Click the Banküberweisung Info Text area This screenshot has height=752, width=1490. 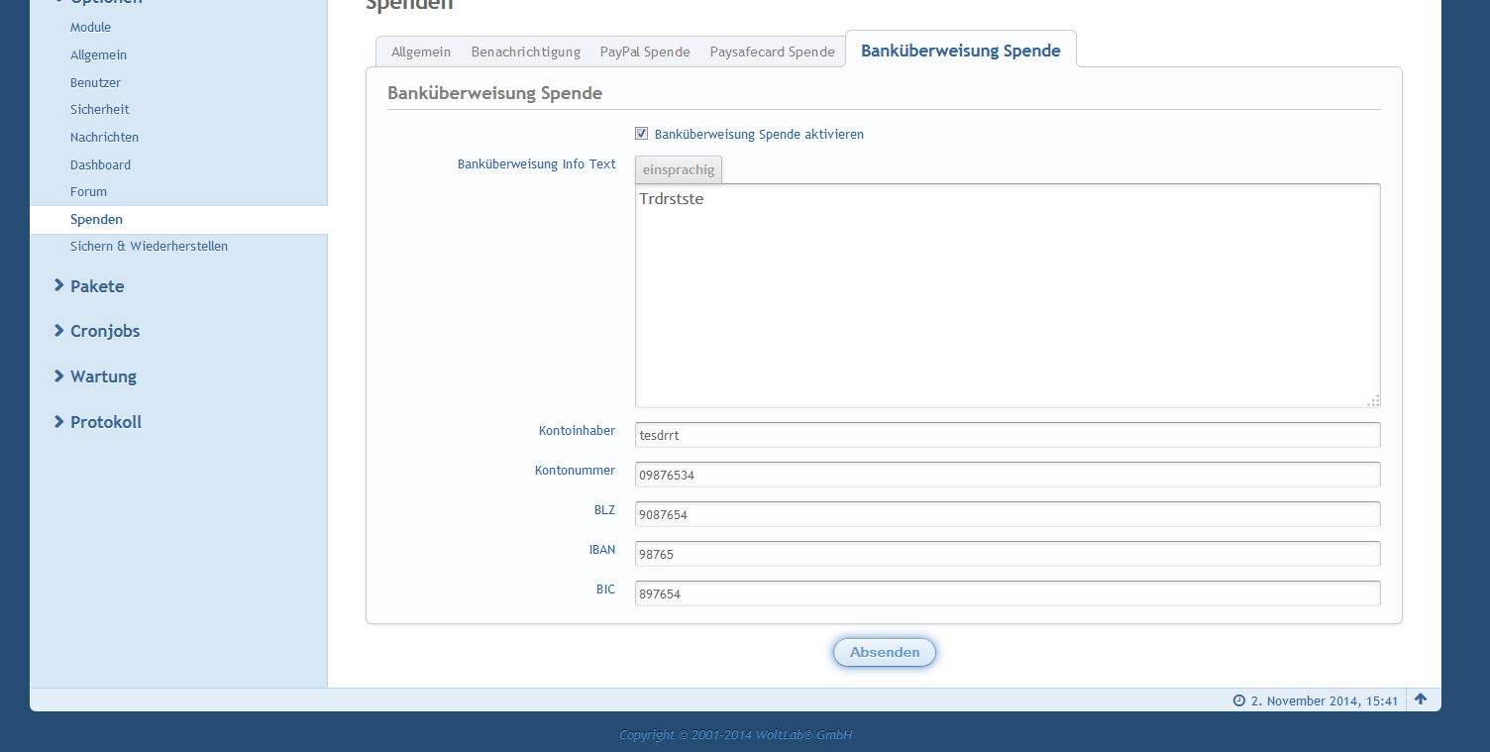point(1007,295)
